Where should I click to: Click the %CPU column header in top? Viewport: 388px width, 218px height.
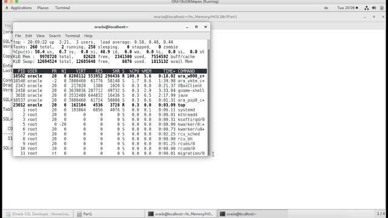134,71
